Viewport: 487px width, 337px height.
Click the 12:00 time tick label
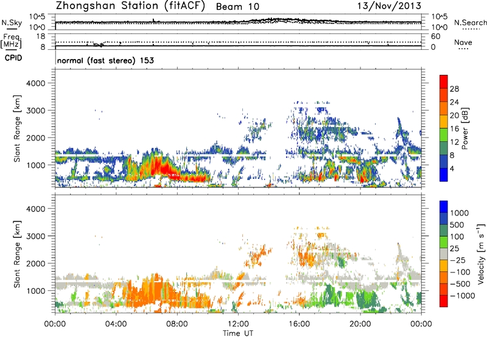pyautogui.click(x=238, y=324)
